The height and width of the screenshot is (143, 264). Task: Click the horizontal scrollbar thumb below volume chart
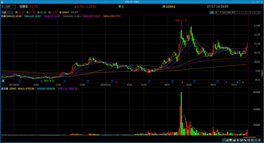pos(249,137)
